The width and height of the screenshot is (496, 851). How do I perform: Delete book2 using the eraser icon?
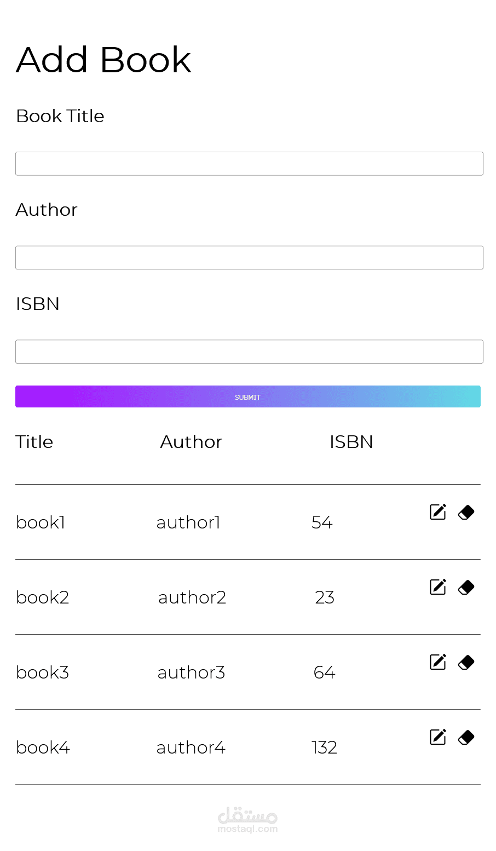point(466,588)
